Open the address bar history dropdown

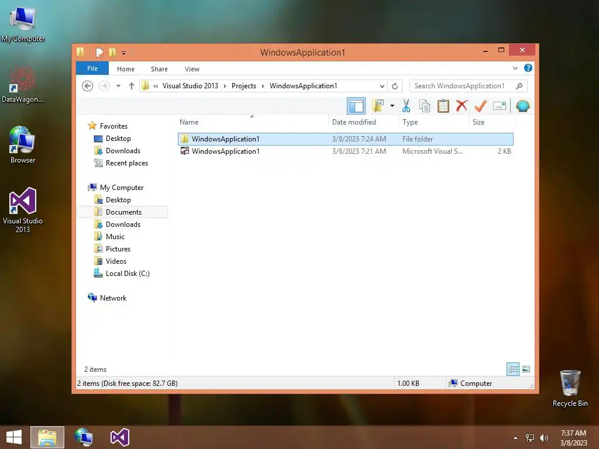381,87
